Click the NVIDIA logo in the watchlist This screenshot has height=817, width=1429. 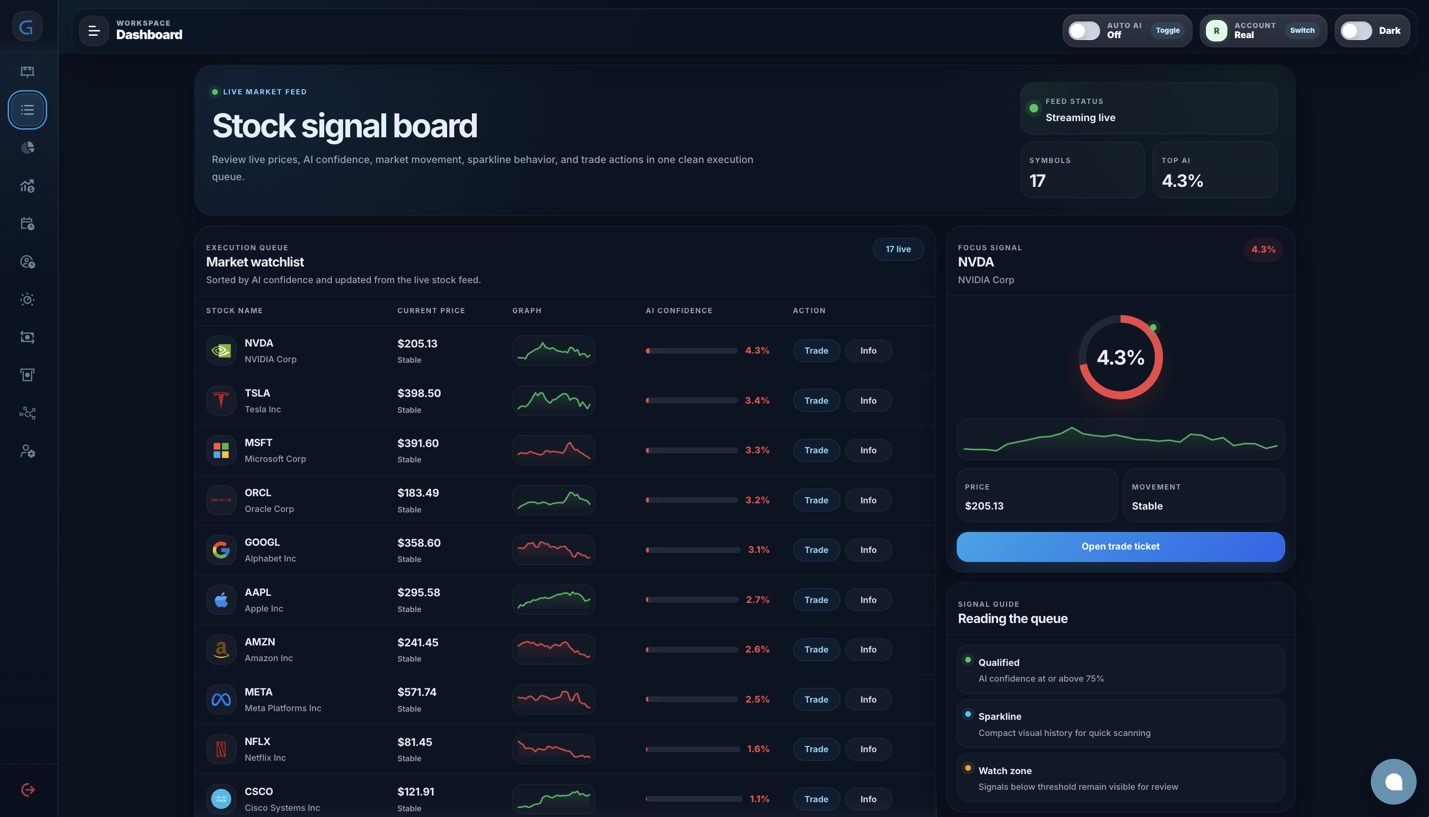221,351
